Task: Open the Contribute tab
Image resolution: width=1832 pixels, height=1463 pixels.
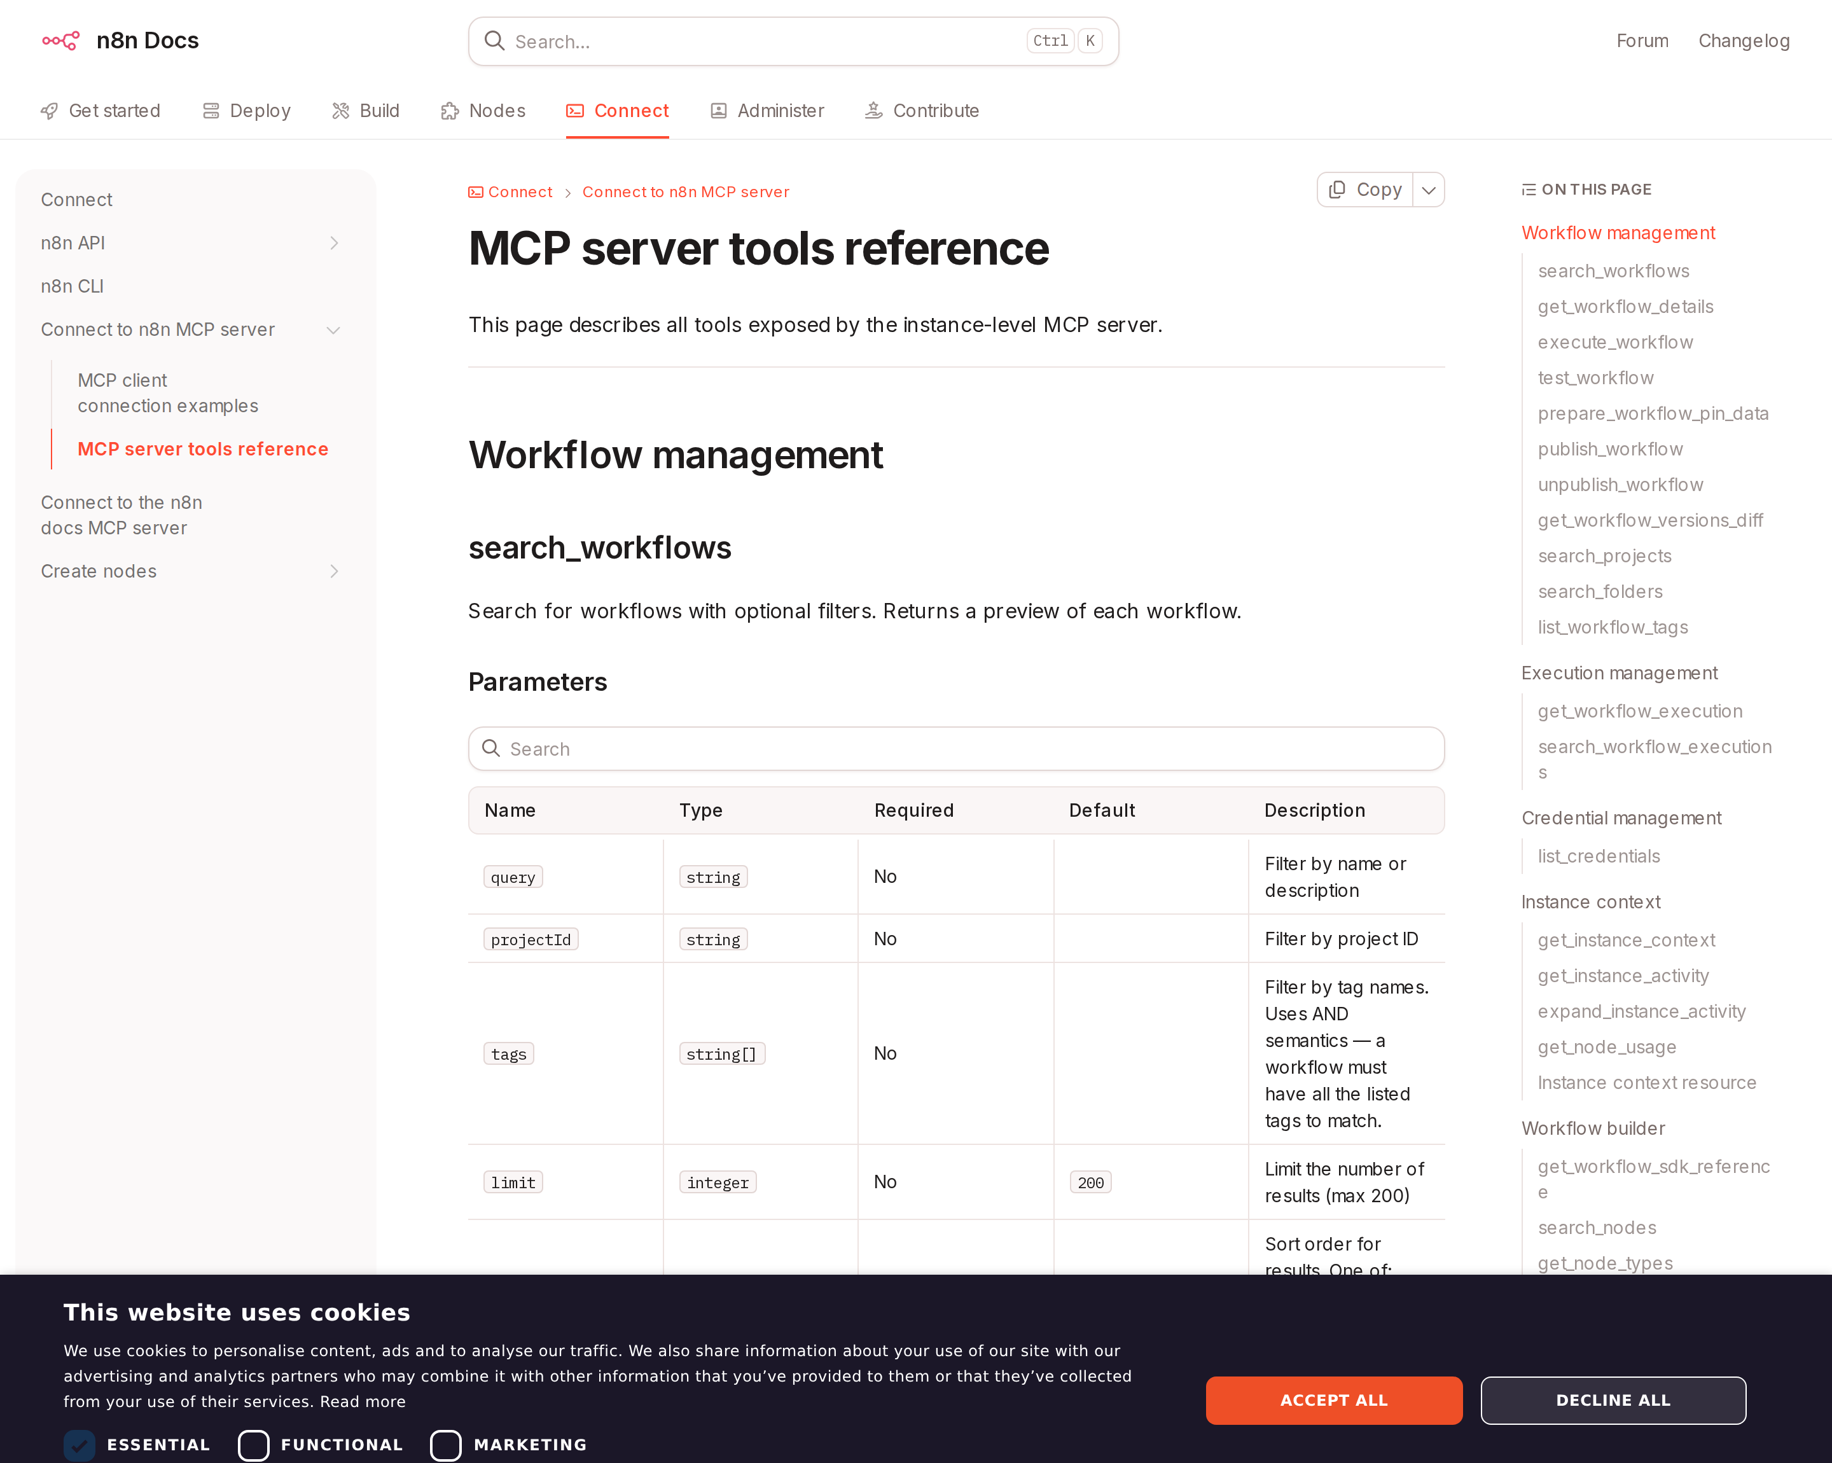Action: 922,111
